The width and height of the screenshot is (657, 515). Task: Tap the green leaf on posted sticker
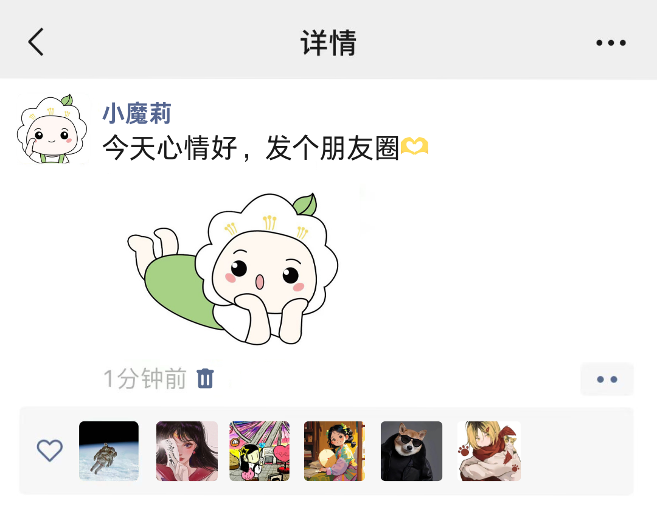pyautogui.click(x=305, y=204)
